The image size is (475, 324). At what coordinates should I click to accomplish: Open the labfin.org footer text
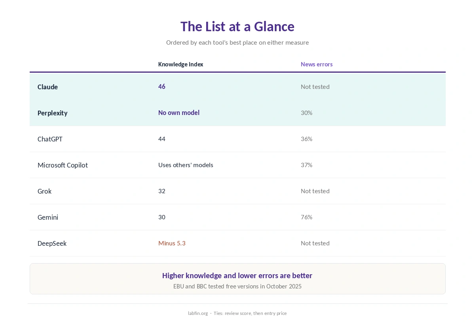198,313
